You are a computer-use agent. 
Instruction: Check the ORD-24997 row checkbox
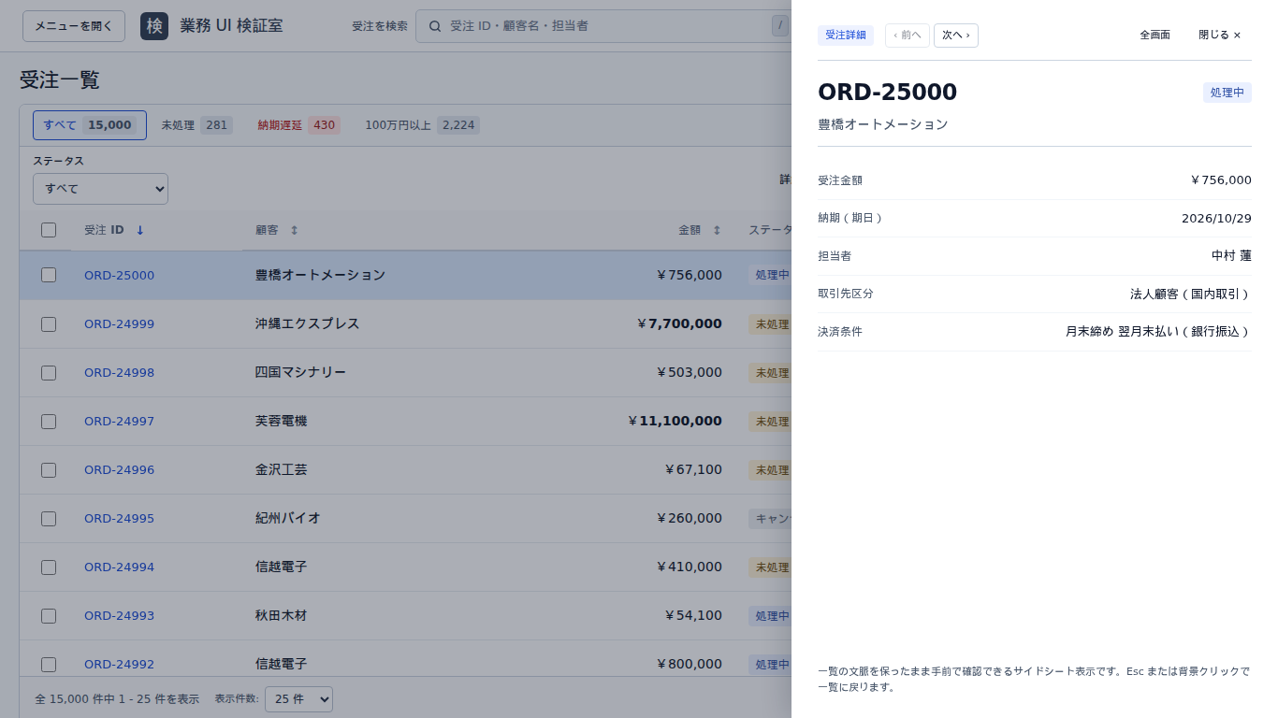(49, 422)
